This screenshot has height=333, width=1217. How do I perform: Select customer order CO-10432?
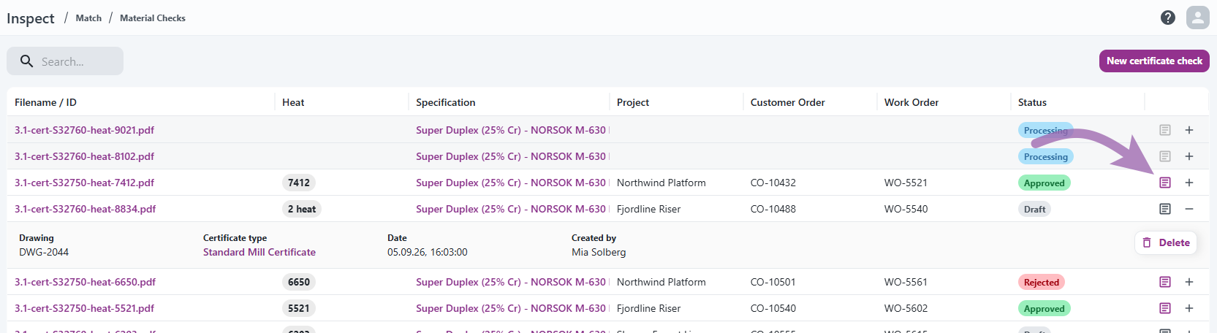click(773, 183)
